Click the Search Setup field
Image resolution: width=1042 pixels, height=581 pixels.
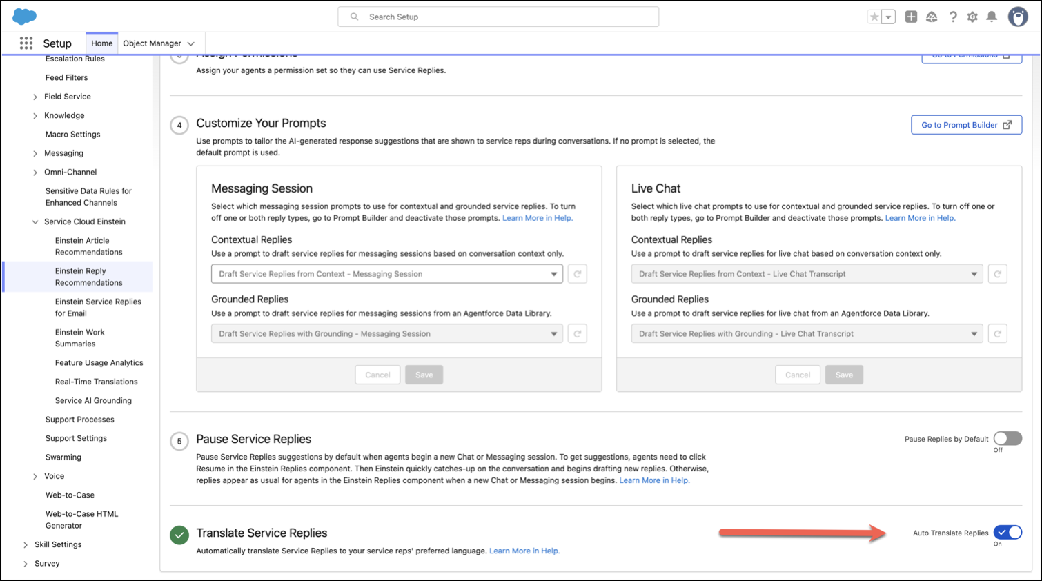pos(498,17)
